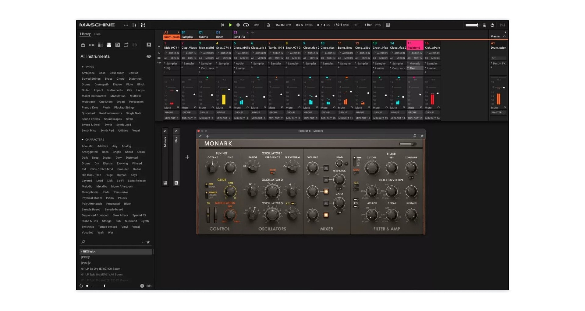Select the B1 Samples group tab

[189, 35]
